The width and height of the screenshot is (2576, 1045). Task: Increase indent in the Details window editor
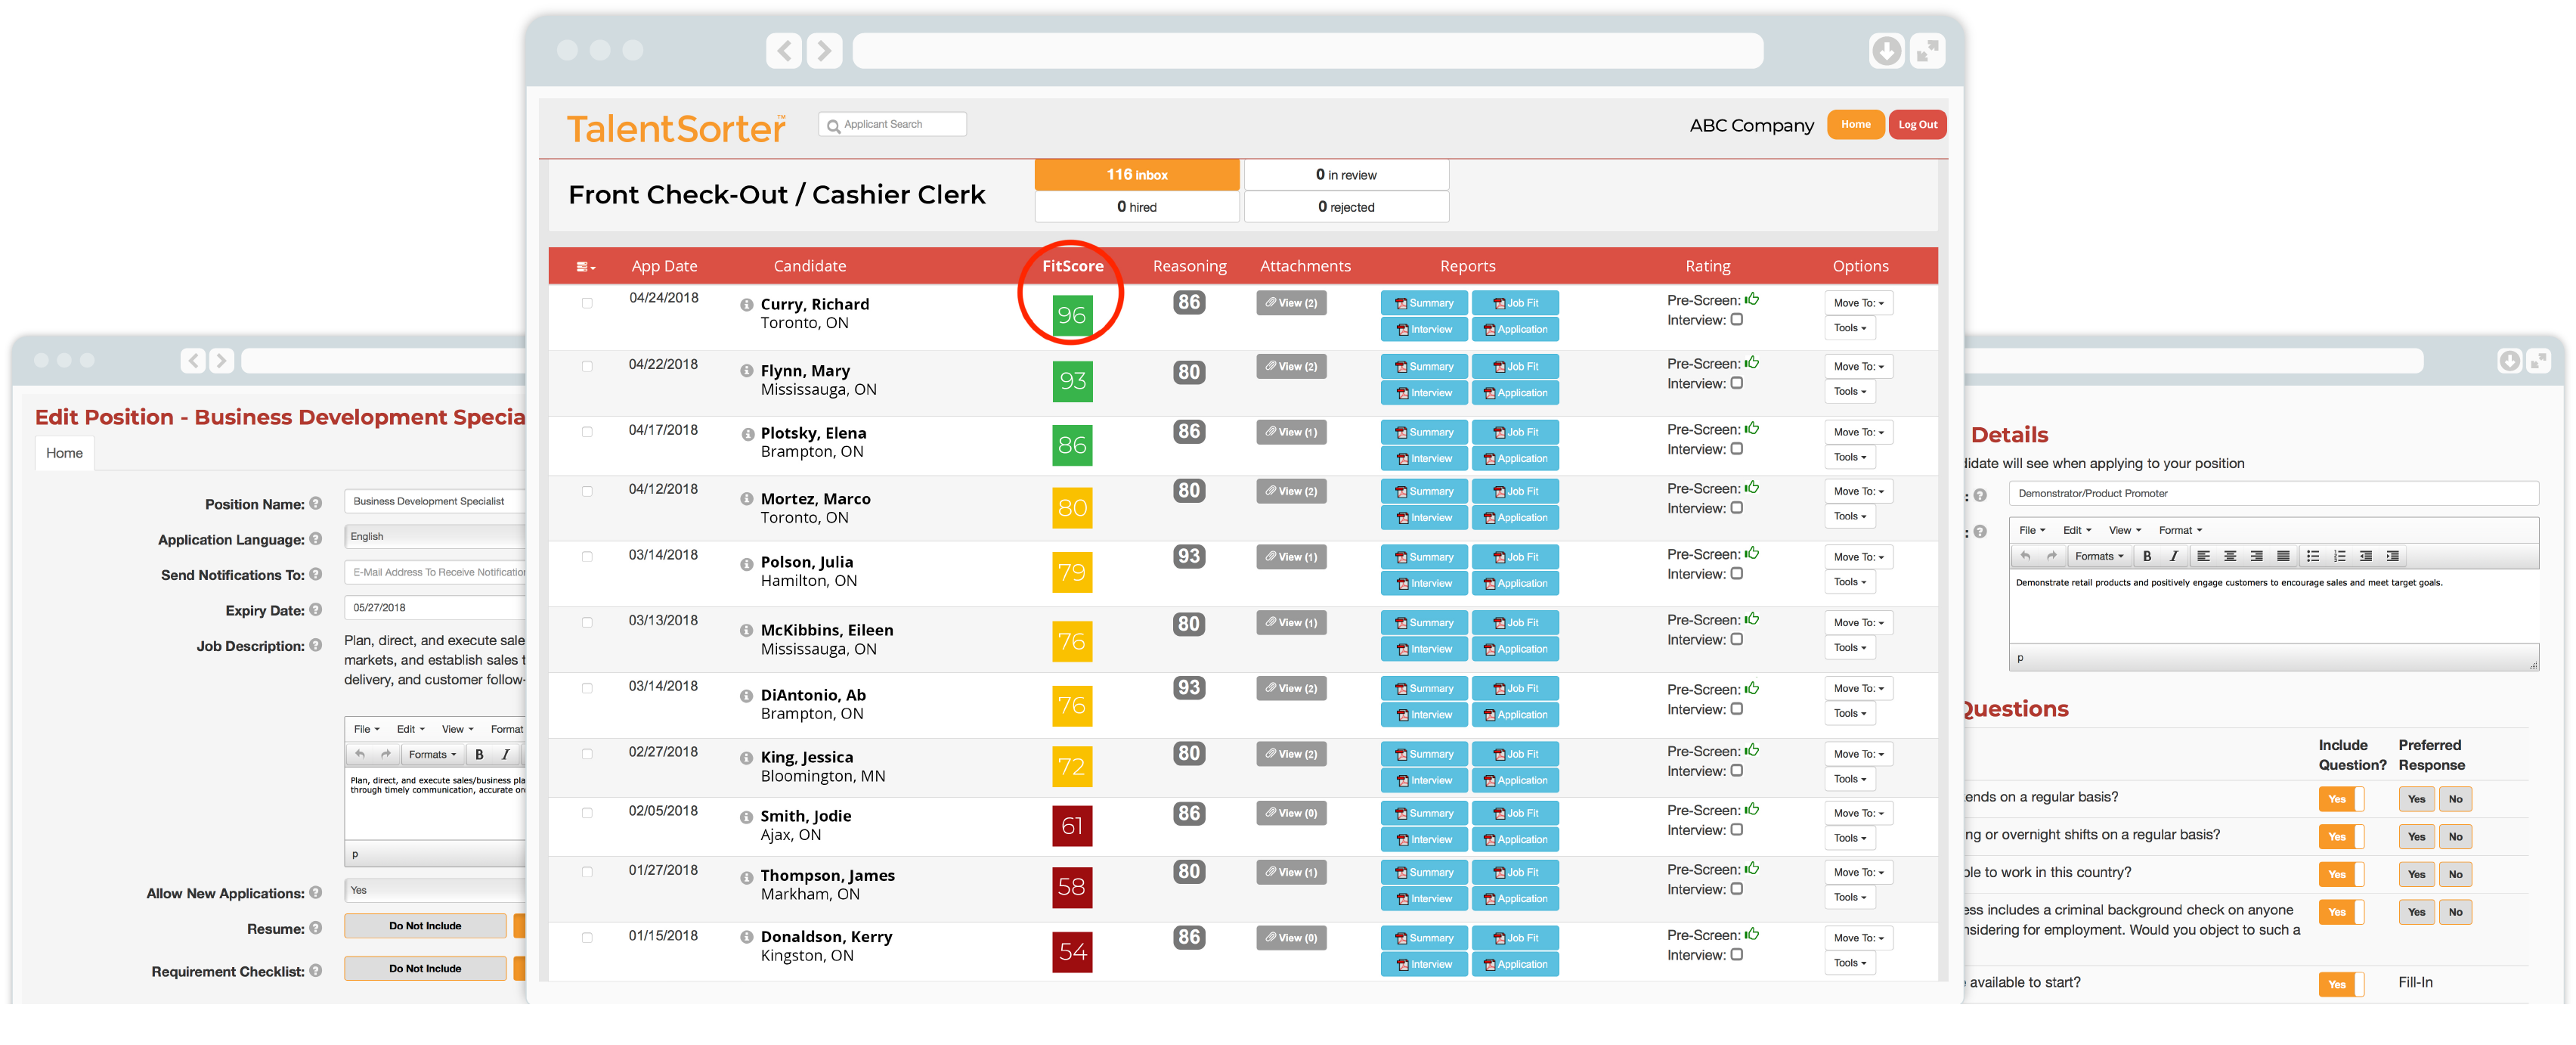coord(2392,556)
